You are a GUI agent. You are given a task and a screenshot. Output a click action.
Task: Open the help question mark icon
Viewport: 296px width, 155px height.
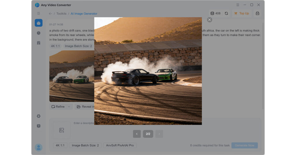(38, 126)
